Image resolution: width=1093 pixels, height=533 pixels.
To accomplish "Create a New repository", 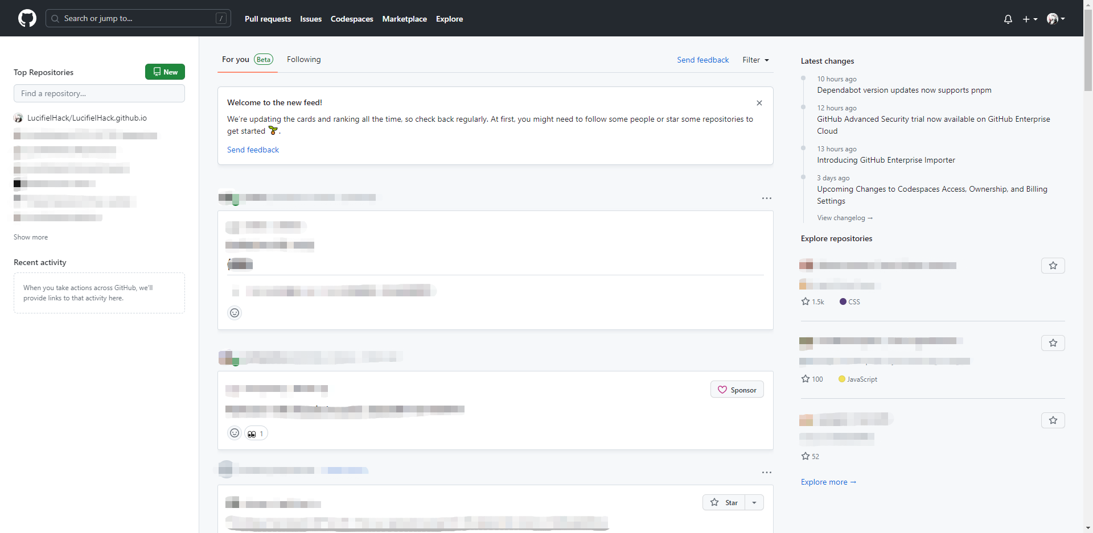I will click(x=165, y=72).
